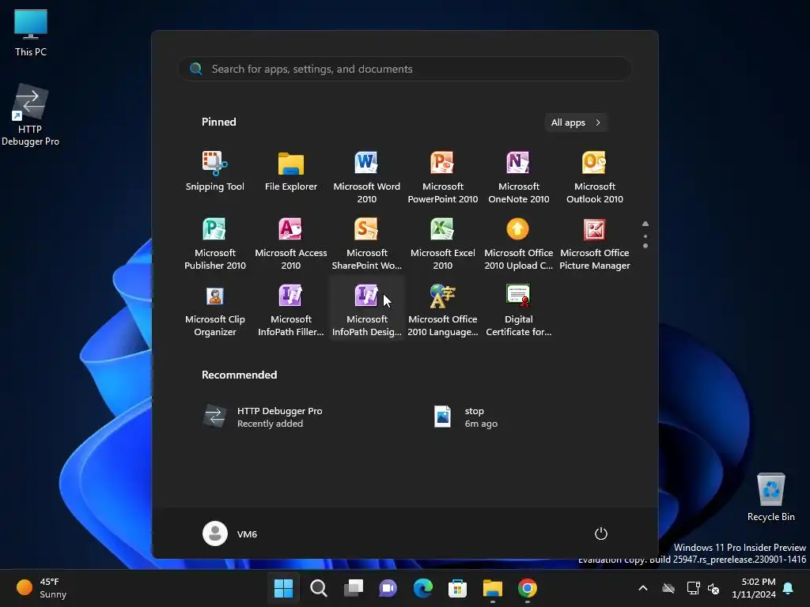810x607 pixels.
Task: Open the weather widget showing 45°F Sunny
Action: click(42, 588)
